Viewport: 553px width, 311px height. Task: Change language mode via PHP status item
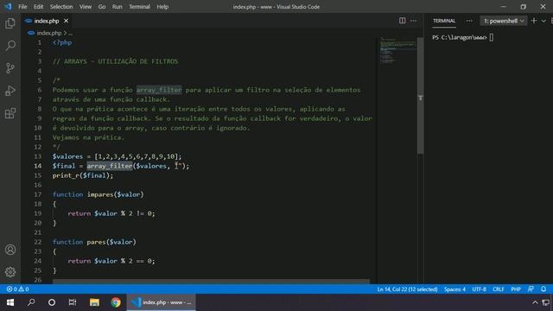(x=516, y=289)
